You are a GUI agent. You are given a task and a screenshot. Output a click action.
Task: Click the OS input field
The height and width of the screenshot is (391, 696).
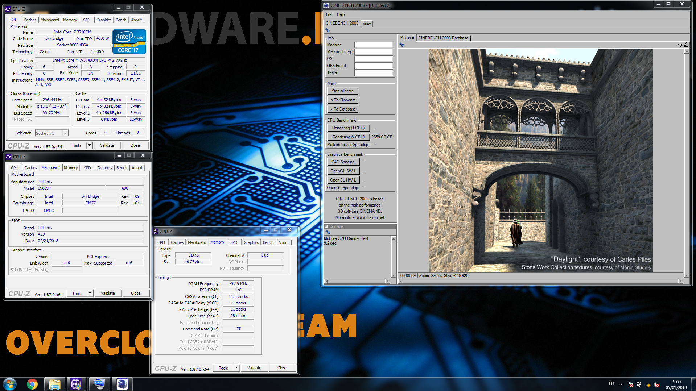[374, 59]
